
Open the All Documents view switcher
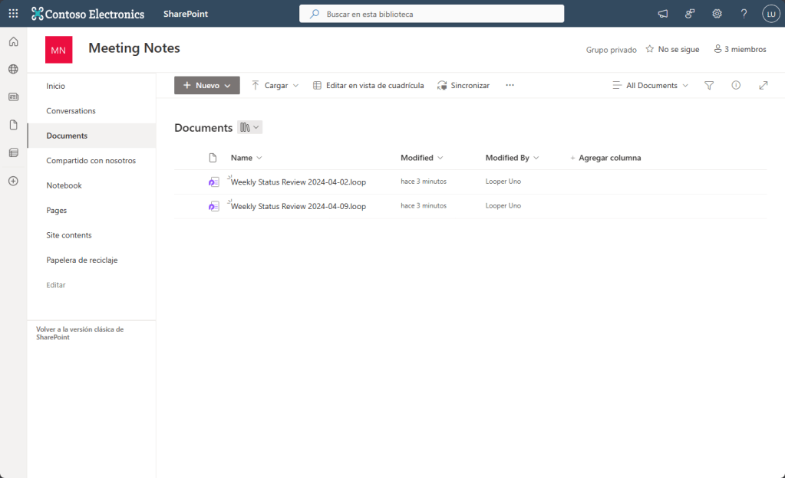click(650, 86)
